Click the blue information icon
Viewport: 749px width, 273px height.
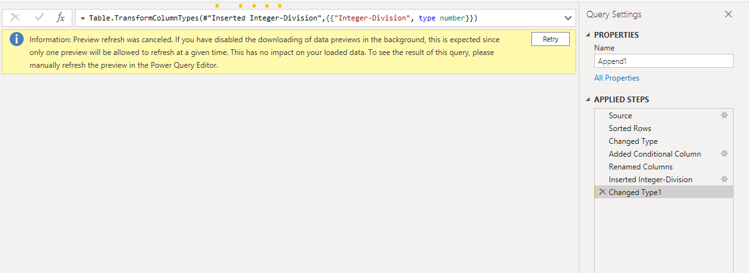click(x=17, y=39)
